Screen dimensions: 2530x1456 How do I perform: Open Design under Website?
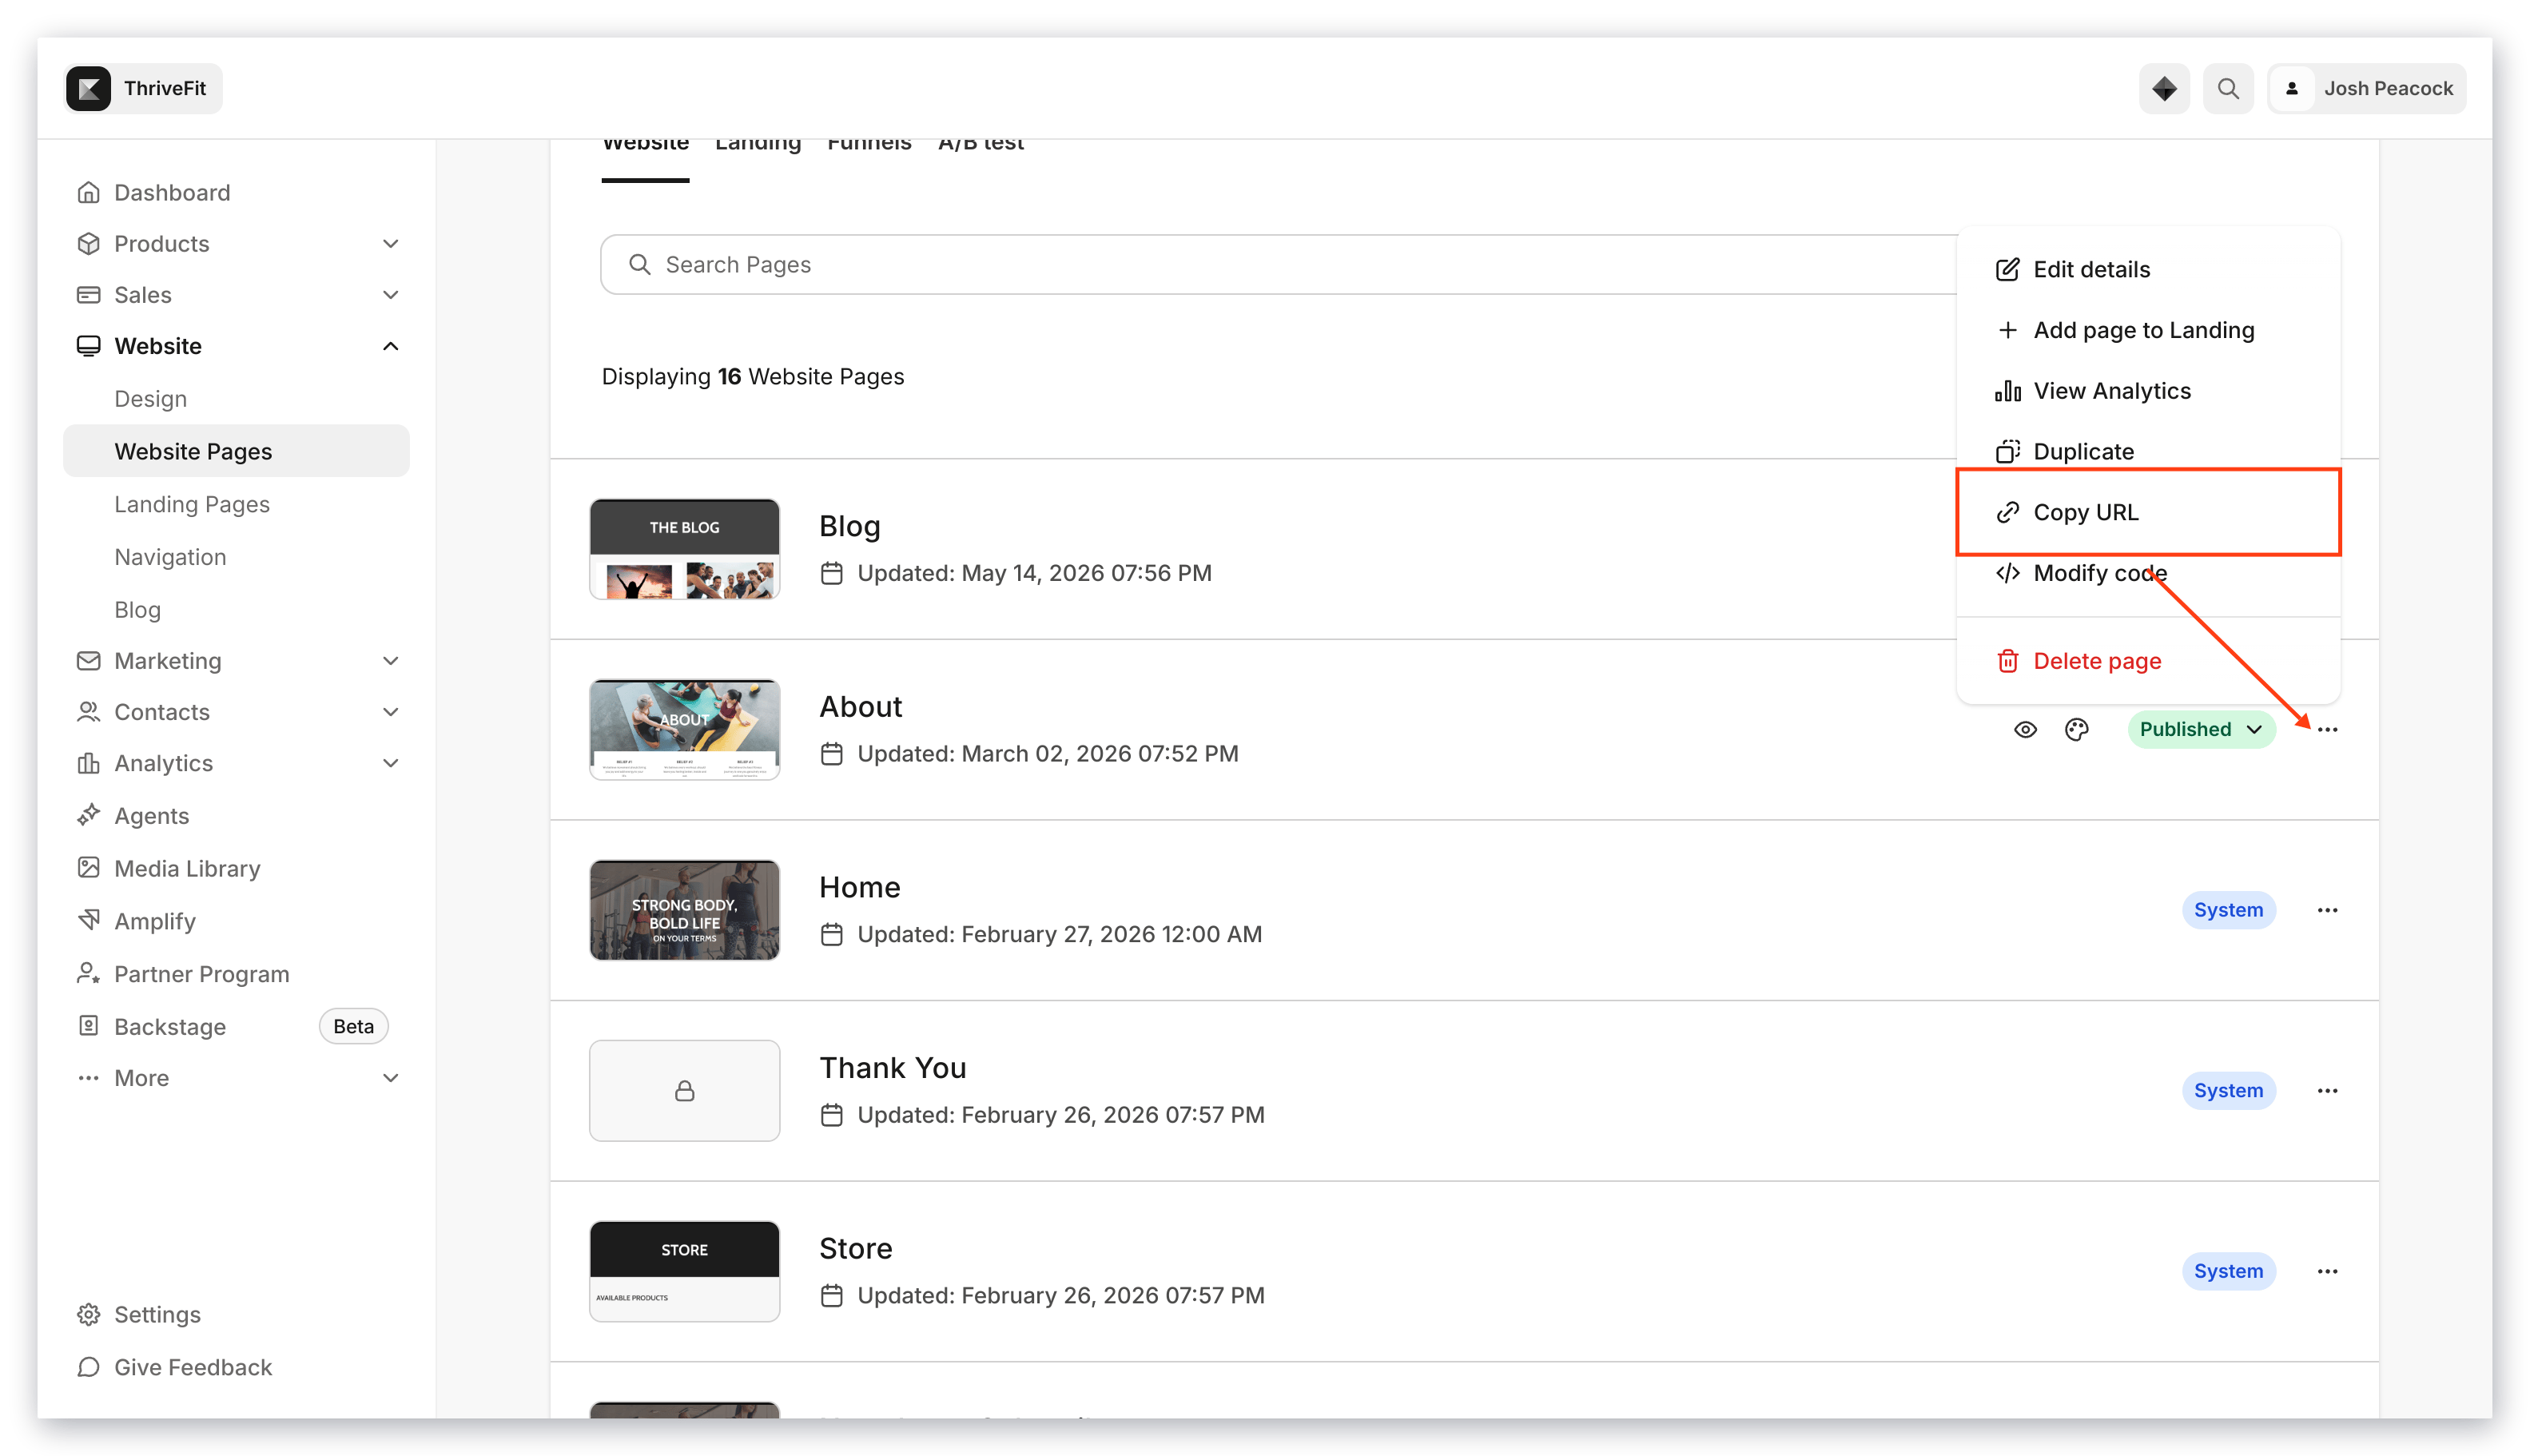[150, 398]
